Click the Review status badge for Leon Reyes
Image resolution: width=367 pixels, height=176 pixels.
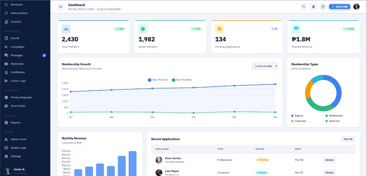pyautogui.click(x=262, y=173)
